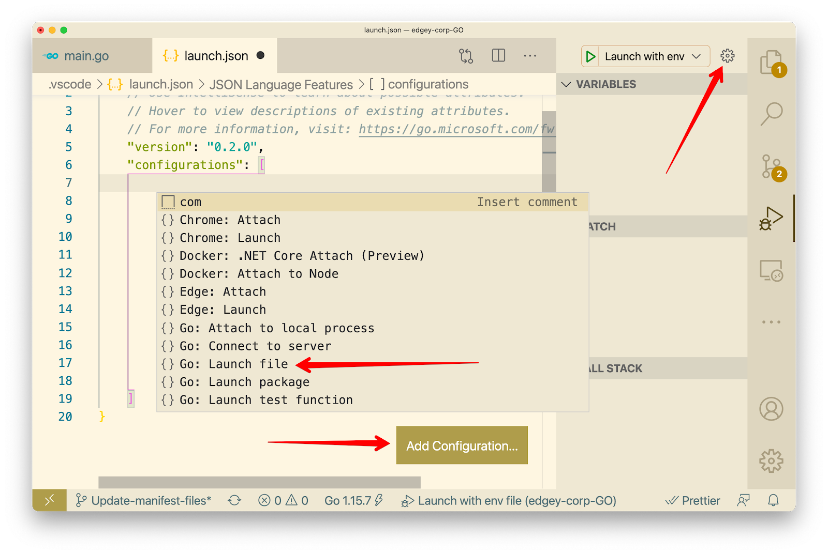The width and height of the screenshot is (828, 554).
Task: Open Manage gear in activity bar
Action: tap(771, 460)
